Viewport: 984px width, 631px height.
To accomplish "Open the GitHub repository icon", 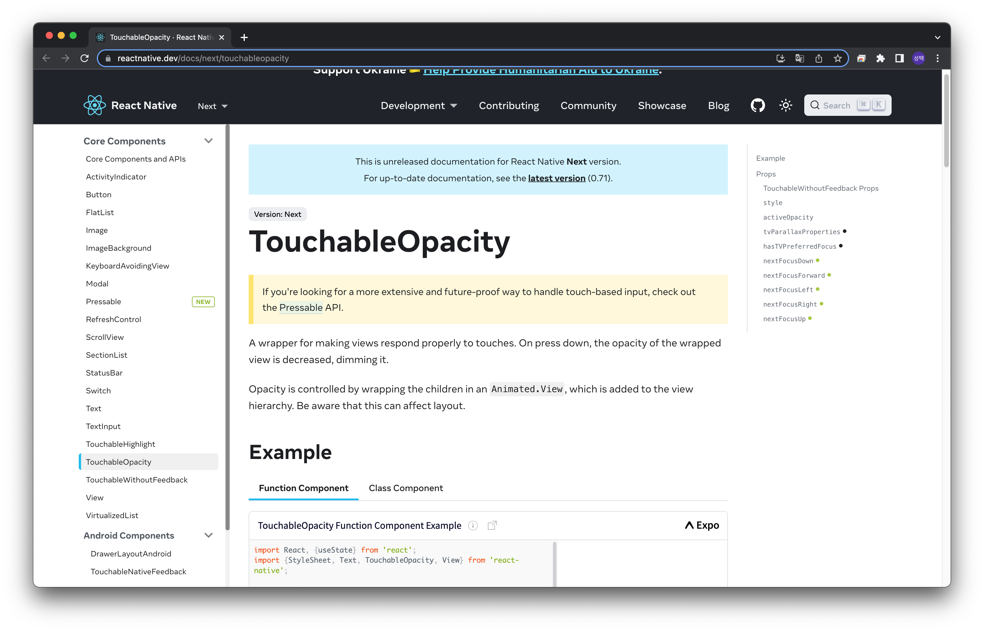I will click(x=757, y=105).
